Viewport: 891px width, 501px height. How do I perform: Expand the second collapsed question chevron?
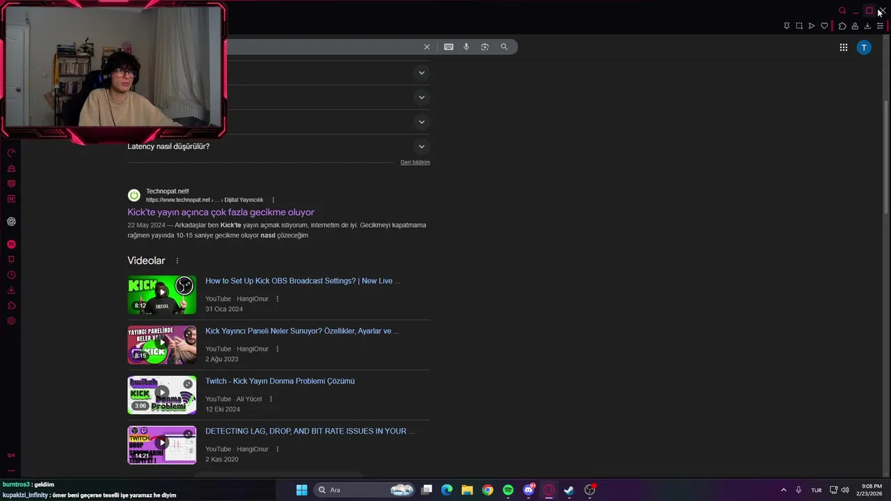(x=421, y=97)
